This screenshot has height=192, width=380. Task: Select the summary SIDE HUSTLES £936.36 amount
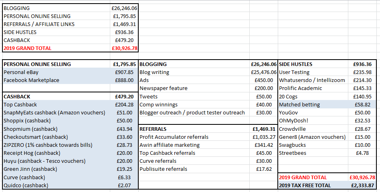click(124, 32)
